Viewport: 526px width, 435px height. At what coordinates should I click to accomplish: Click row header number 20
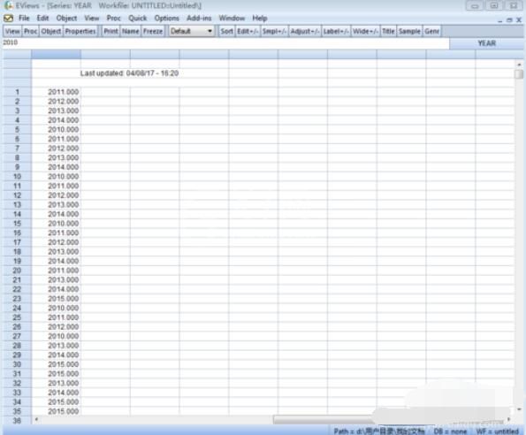17,270
